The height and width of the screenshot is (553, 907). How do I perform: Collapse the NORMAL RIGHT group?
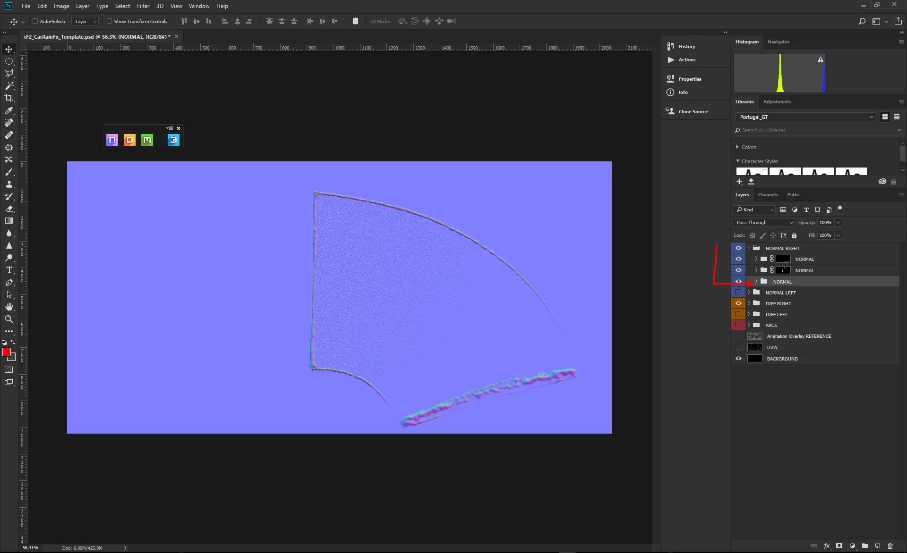tap(749, 248)
